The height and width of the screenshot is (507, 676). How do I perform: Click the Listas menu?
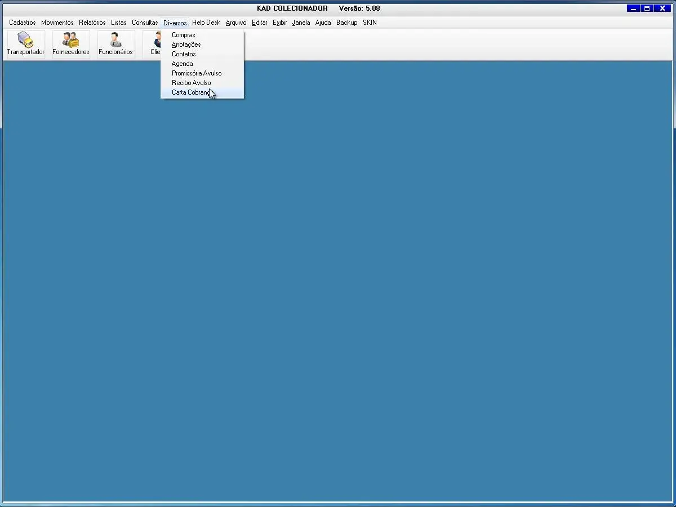pyautogui.click(x=118, y=23)
